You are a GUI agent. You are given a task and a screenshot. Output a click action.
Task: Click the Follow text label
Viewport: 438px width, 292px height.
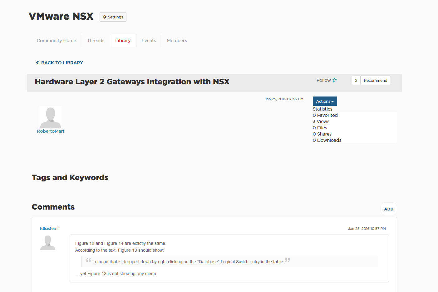[x=323, y=80]
